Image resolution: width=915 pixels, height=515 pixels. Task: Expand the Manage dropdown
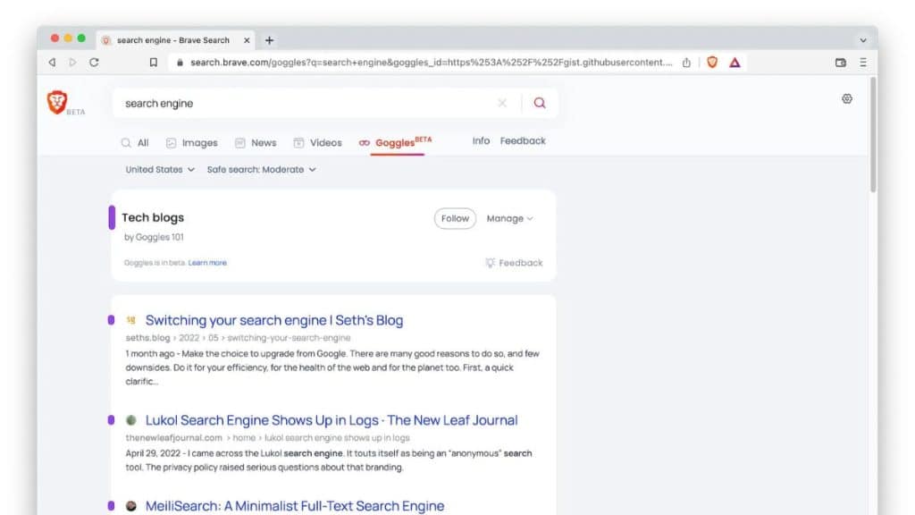coord(509,218)
